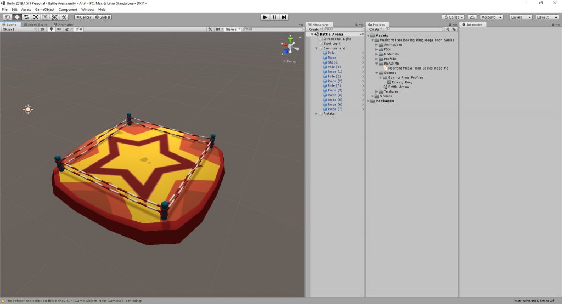Open Meshtint Mega Toon Series Read Me
The height and width of the screenshot is (304, 562).
[418, 68]
